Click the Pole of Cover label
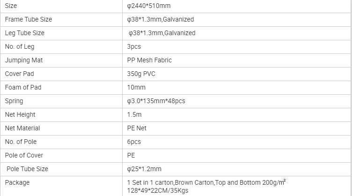352x196 pixels. pyautogui.click(x=24, y=155)
